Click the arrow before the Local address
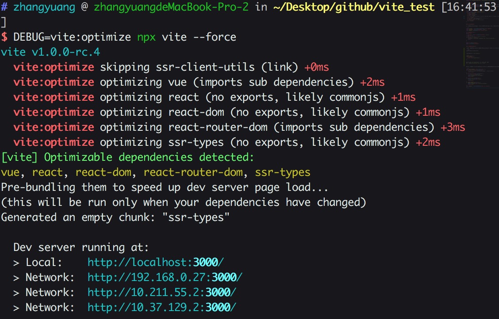Viewport: 499px width, 319px height. coord(16,263)
